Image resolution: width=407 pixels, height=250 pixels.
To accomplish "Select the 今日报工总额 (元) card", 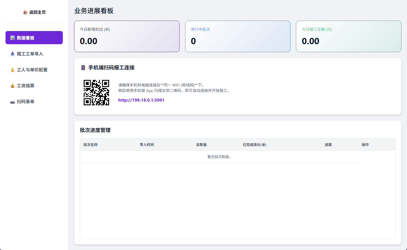I will pos(349,36).
